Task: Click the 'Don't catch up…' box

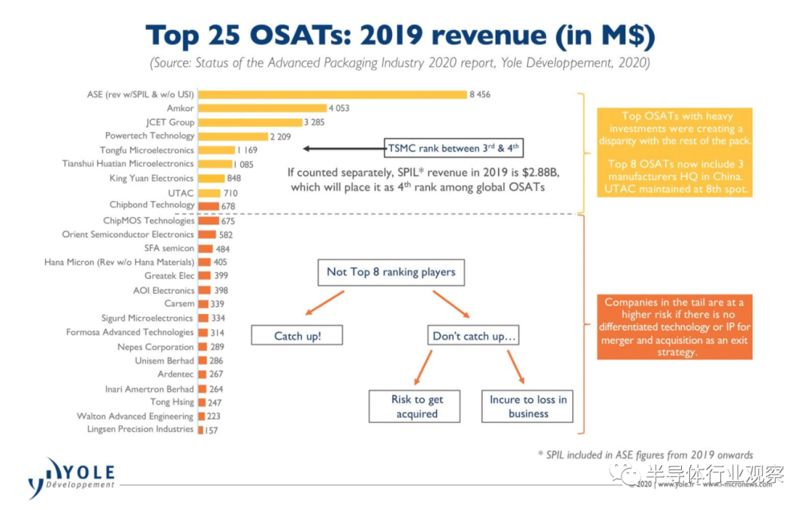Action: (x=473, y=335)
